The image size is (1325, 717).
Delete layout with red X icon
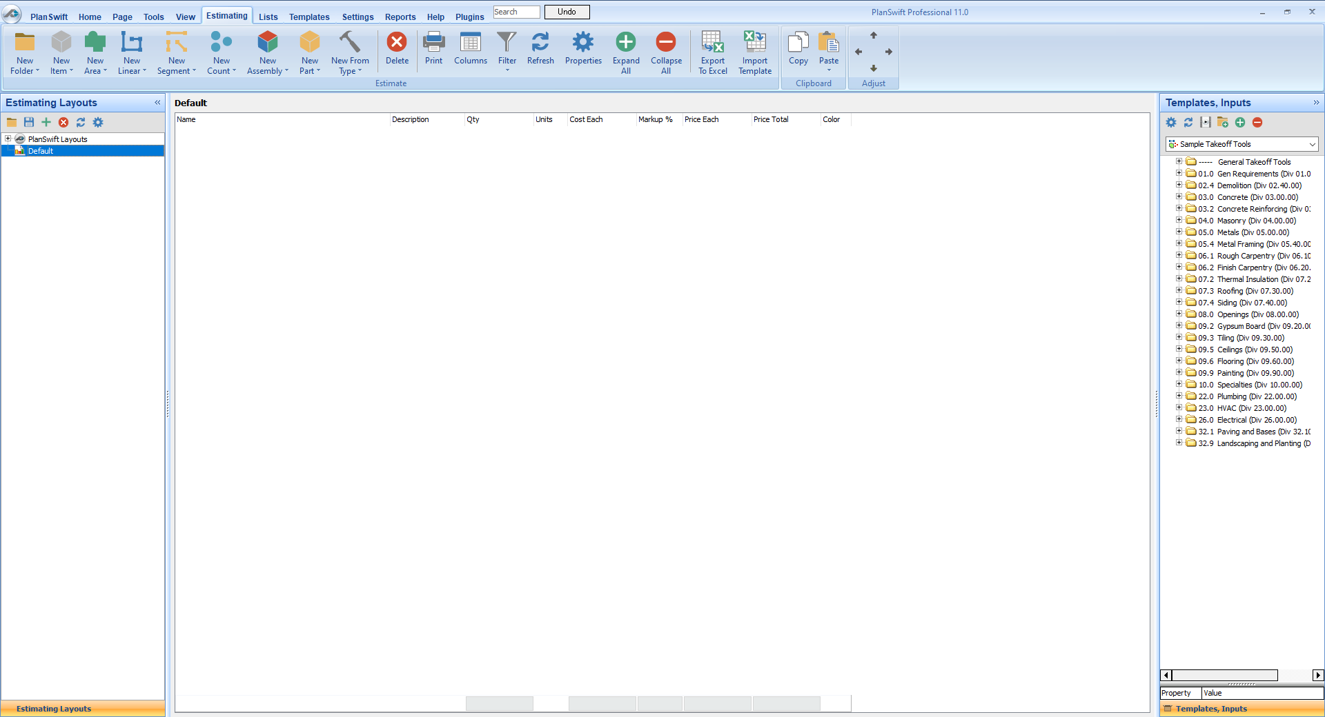(63, 122)
